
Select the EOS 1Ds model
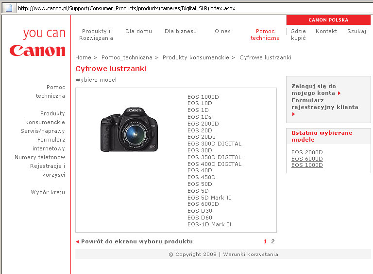[x=200, y=117]
